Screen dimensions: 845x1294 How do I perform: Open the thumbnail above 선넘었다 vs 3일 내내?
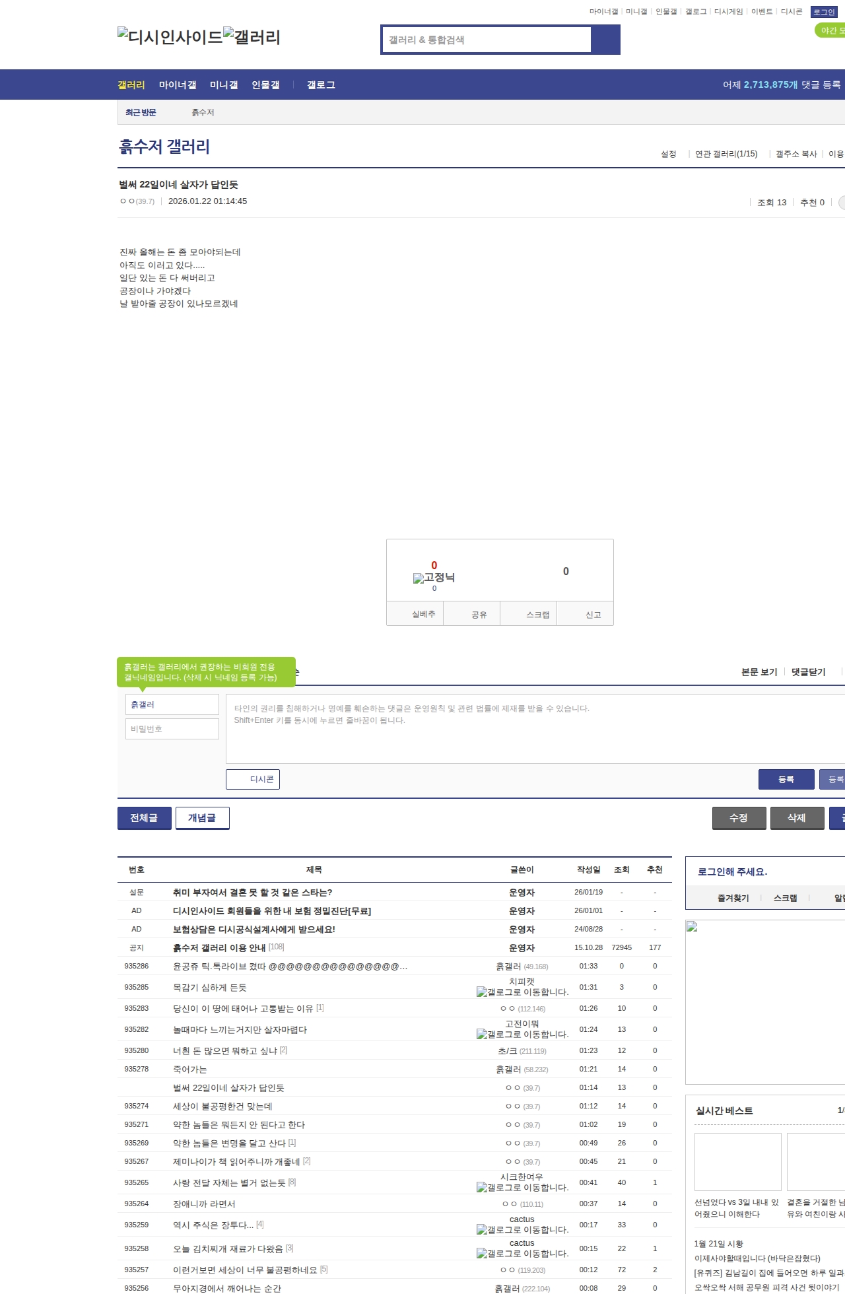[x=738, y=1161]
